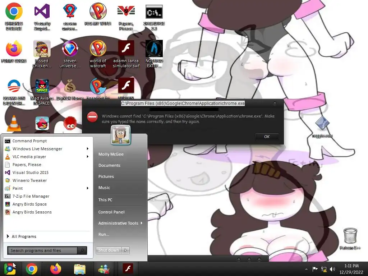
Task: Open Firefox from the taskbar
Action: click(56, 269)
